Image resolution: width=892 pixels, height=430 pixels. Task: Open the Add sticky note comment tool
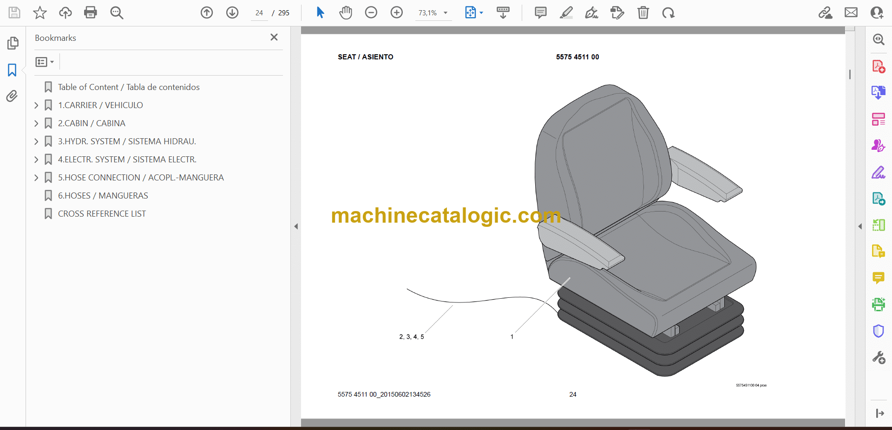(x=540, y=13)
